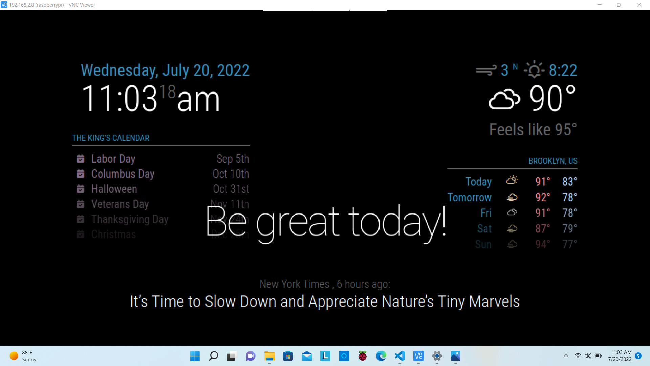
Task: Click the partly sunny icon for Today
Action: [512, 180]
